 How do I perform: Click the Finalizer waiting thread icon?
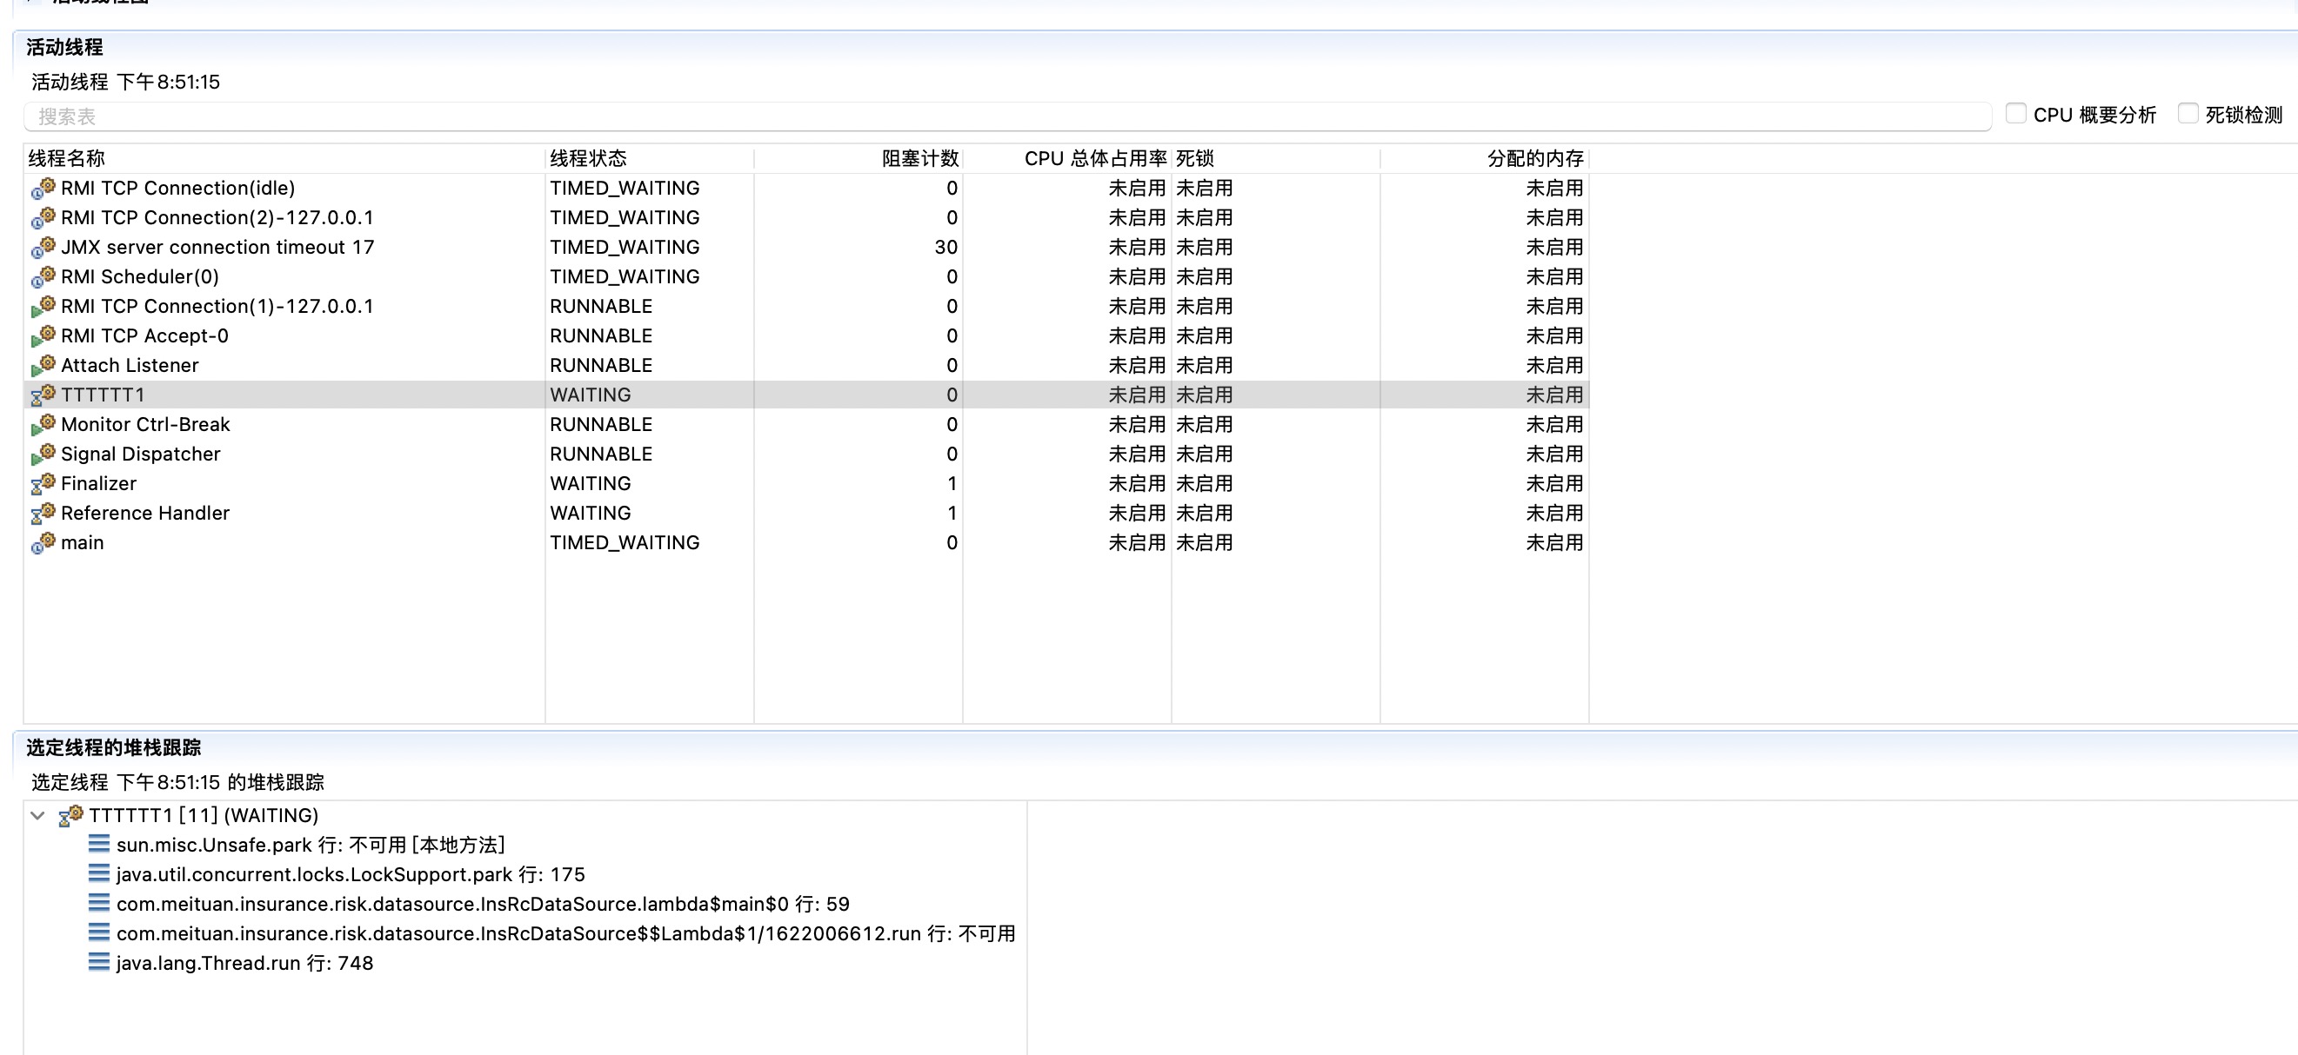click(x=43, y=484)
